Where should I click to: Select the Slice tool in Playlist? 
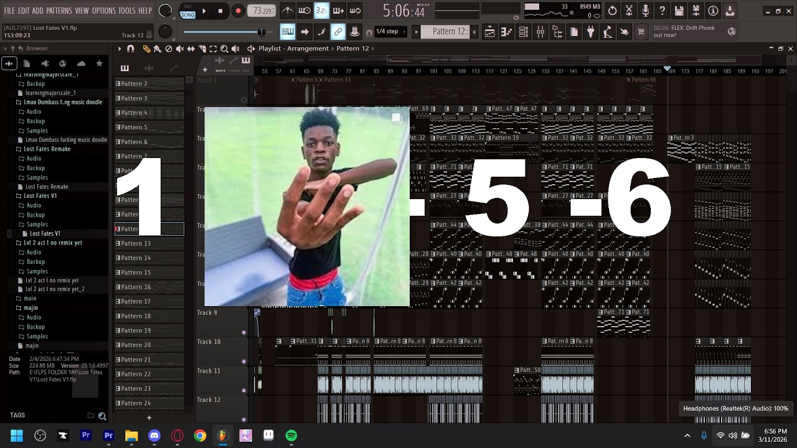pyautogui.click(x=202, y=49)
